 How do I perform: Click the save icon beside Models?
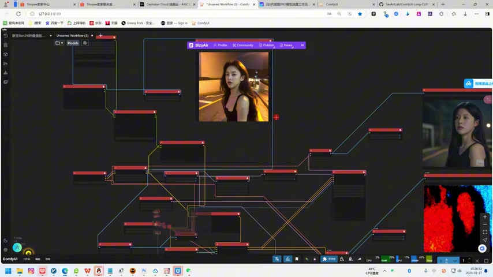click(85, 43)
